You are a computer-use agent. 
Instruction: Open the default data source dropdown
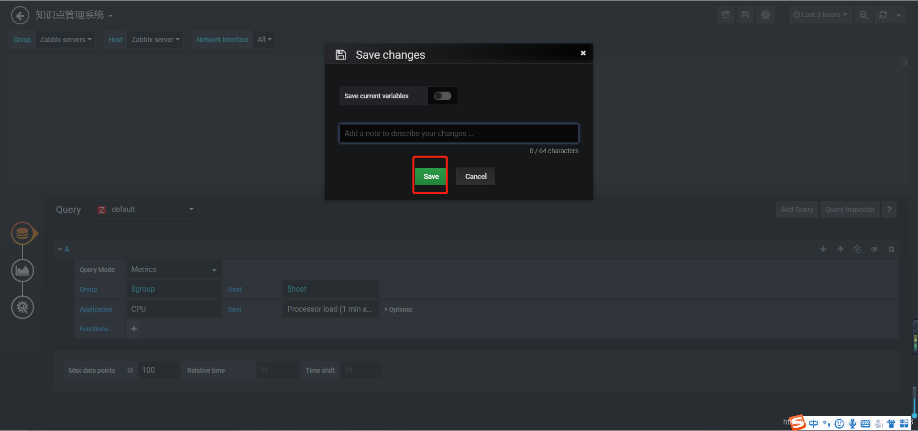pyautogui.click(x=145, y=210)
